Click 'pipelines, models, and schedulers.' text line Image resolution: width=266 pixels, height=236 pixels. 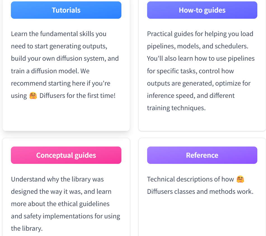click(x=198, y=46)
